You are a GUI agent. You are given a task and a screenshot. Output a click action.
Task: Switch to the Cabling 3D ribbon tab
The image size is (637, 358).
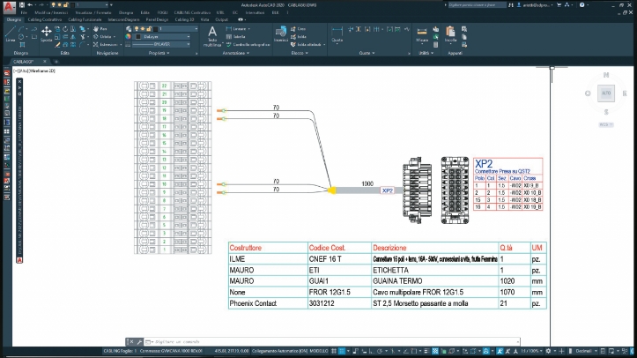pyautogui.click(x=184, y=19)
